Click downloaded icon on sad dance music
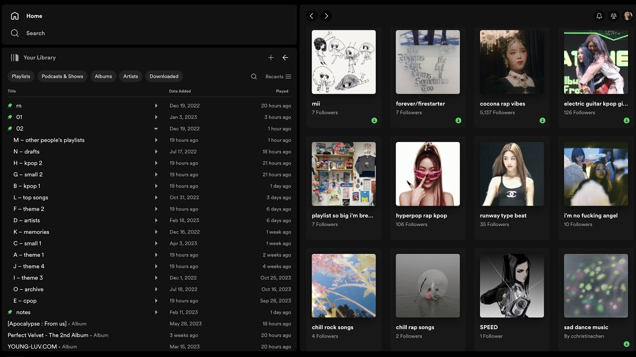Screen dimensions: 636x357 627,344
